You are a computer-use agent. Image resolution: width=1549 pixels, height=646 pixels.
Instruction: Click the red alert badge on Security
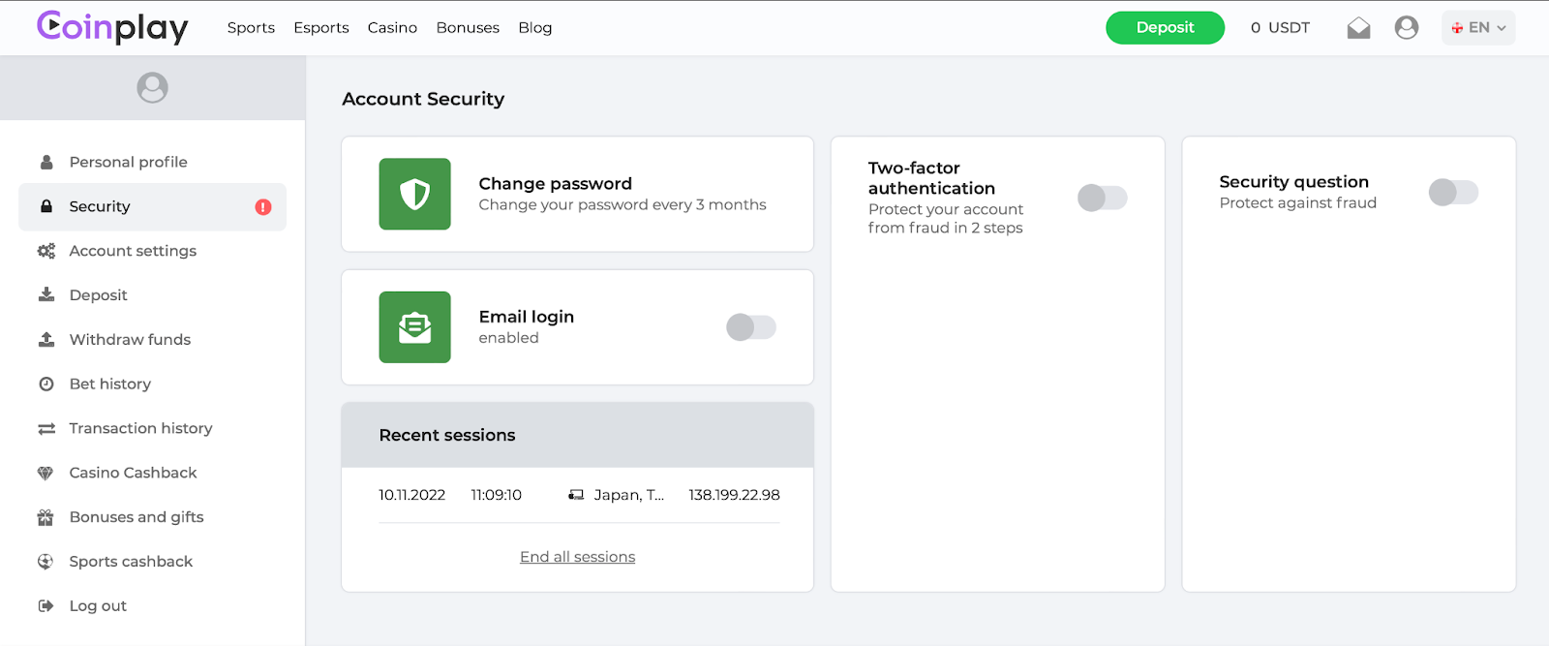tap(263, 207)
